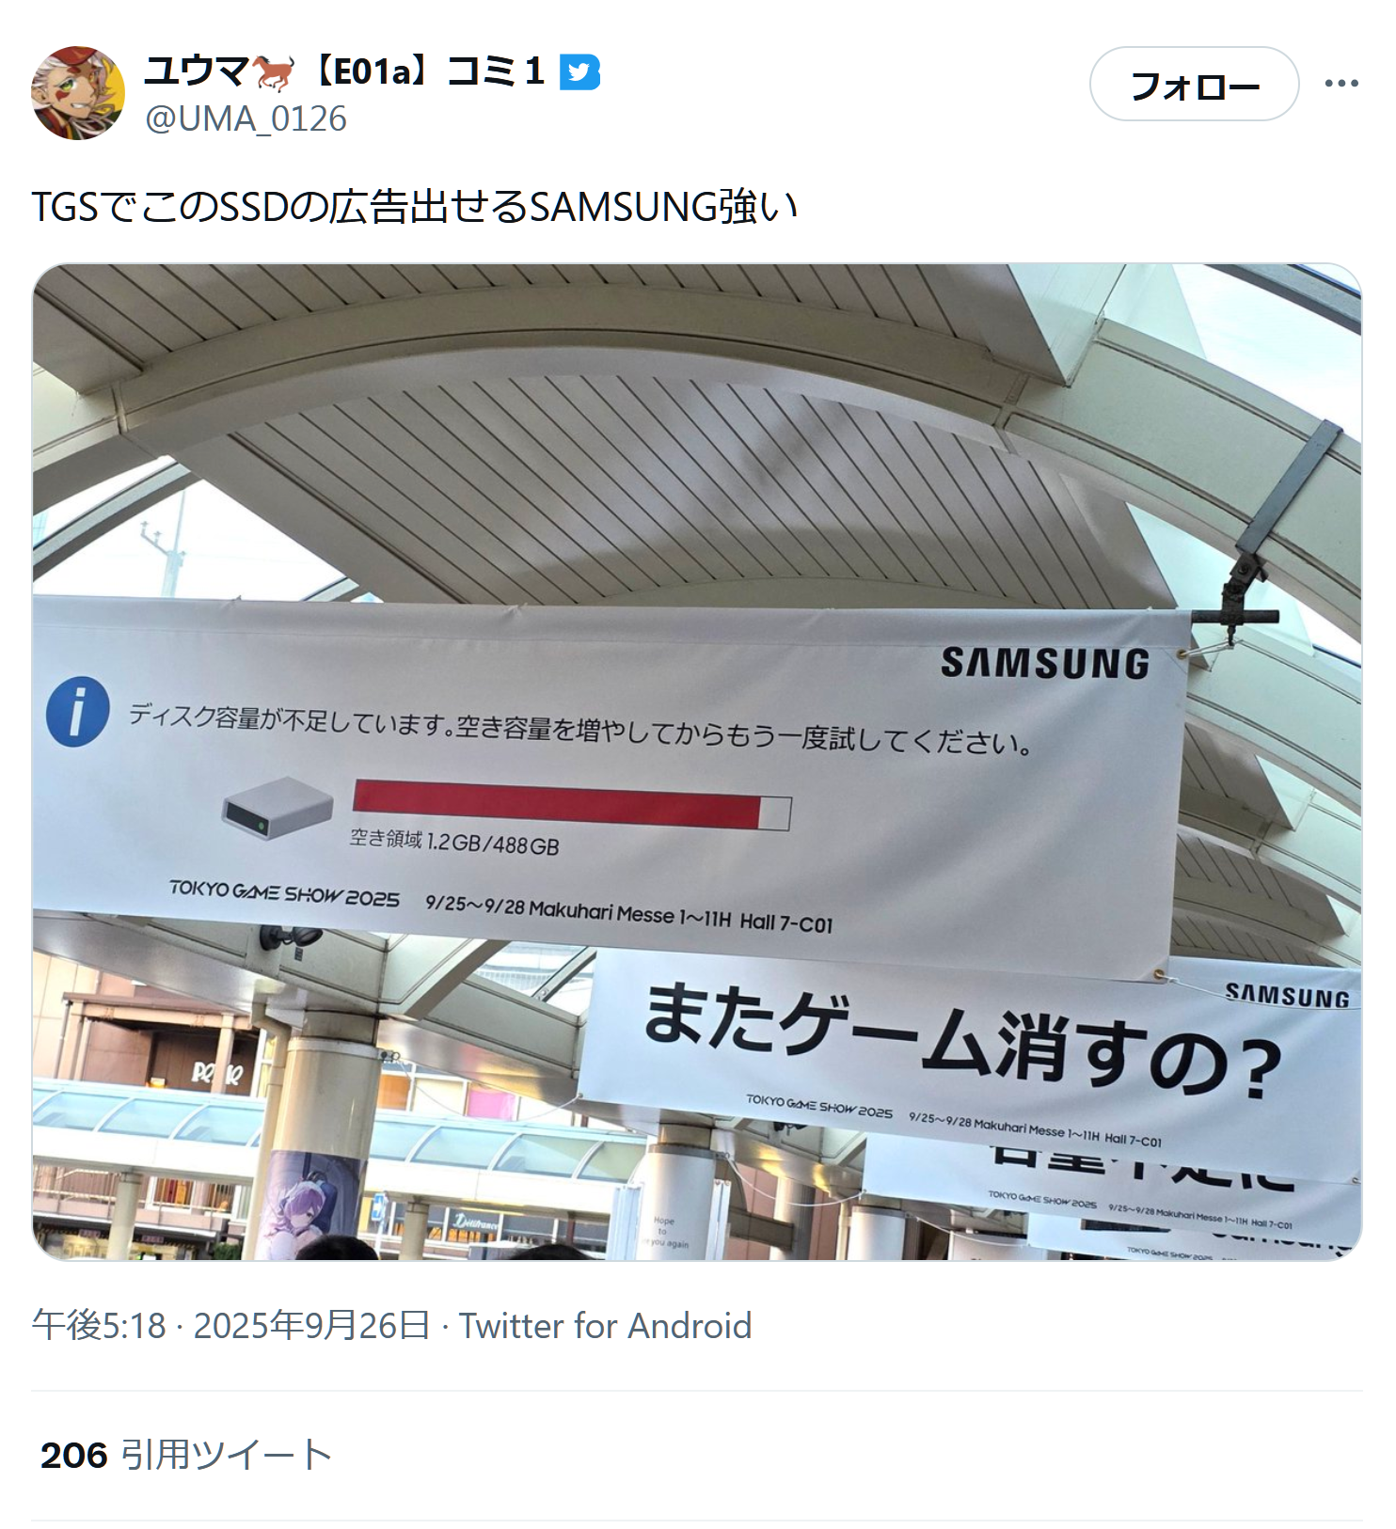The image size is (1396, 1529).
Task: View the 206 引用ツイート list
Action: [186, 1455]
